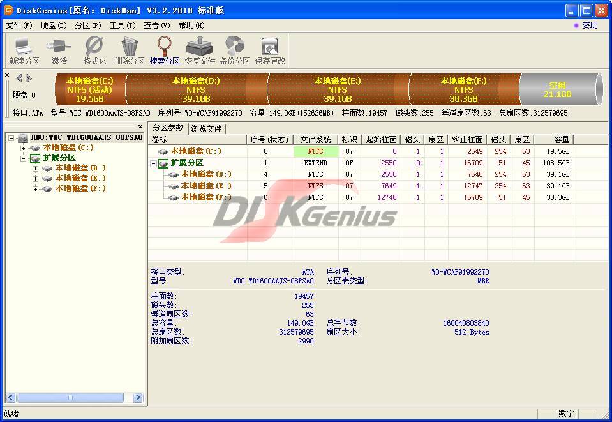612x422 pixels.
Task: Click the 卷标 column header
Action: 198,139
